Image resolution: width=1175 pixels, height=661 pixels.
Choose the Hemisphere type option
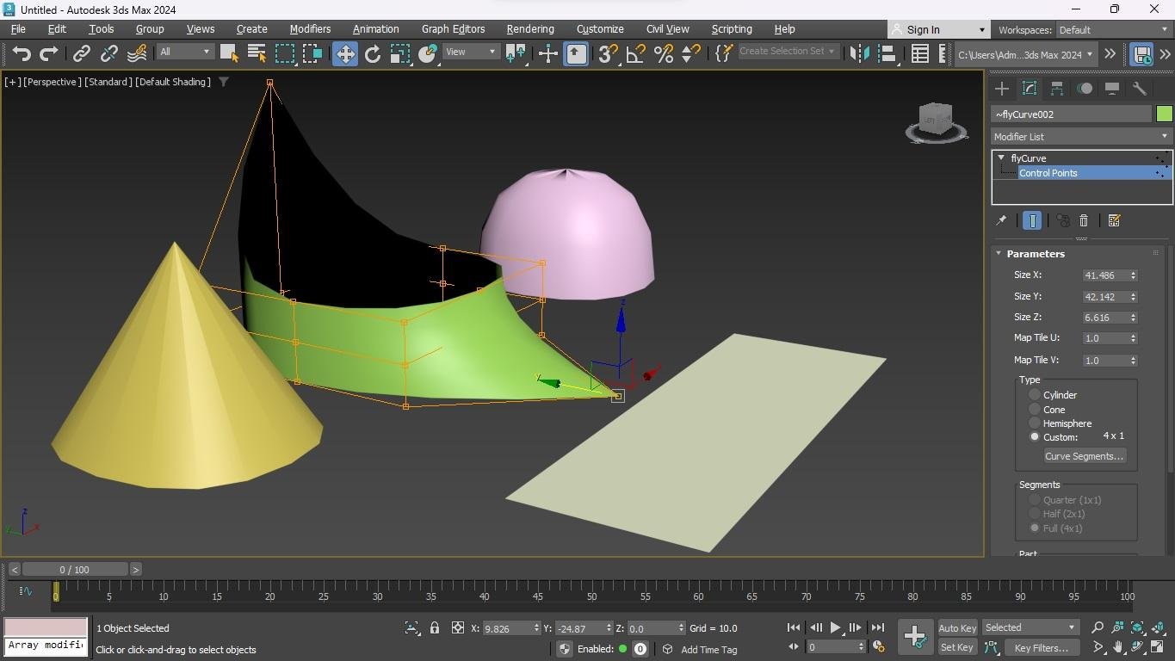click(x=1035, y=423)
